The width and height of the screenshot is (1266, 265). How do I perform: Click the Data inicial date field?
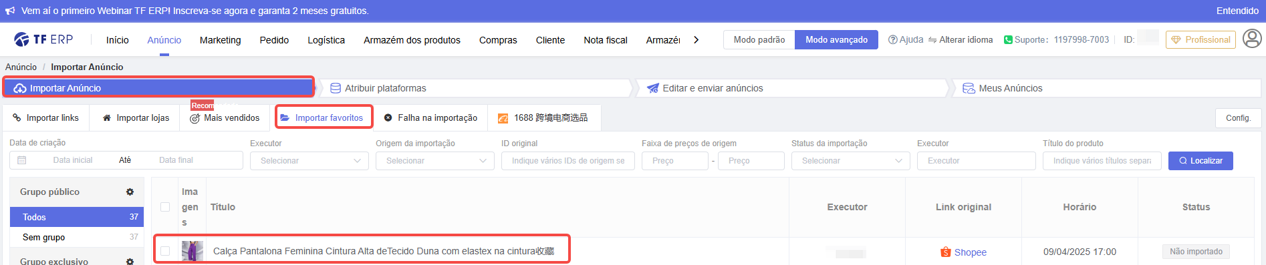(x=73, y=160)
